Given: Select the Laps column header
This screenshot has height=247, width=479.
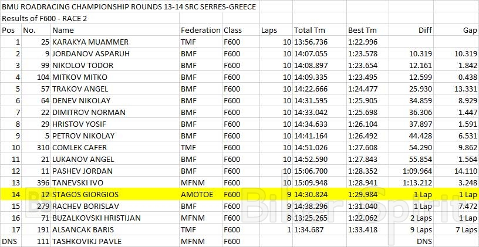Looking at the screenshot, I should click(x=269, y=30).
